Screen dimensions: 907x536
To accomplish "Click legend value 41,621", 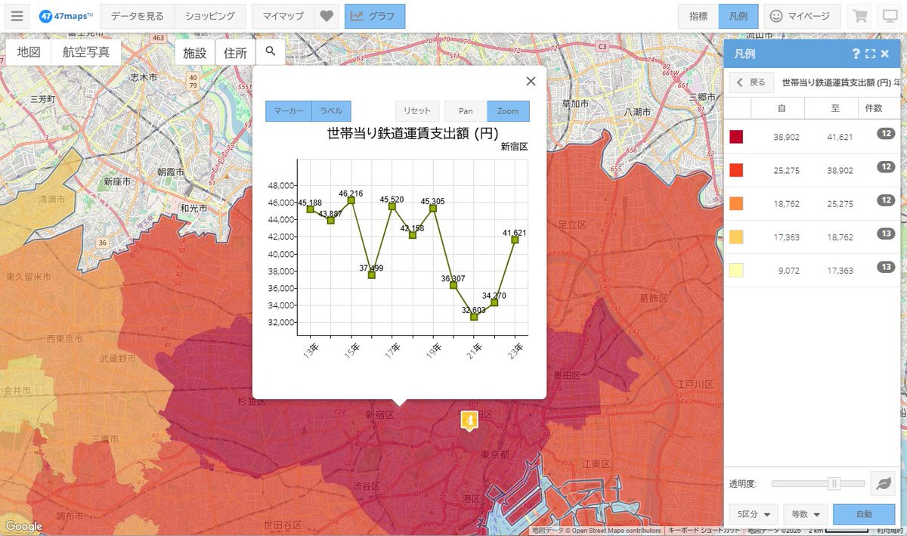I will (840, 137).
